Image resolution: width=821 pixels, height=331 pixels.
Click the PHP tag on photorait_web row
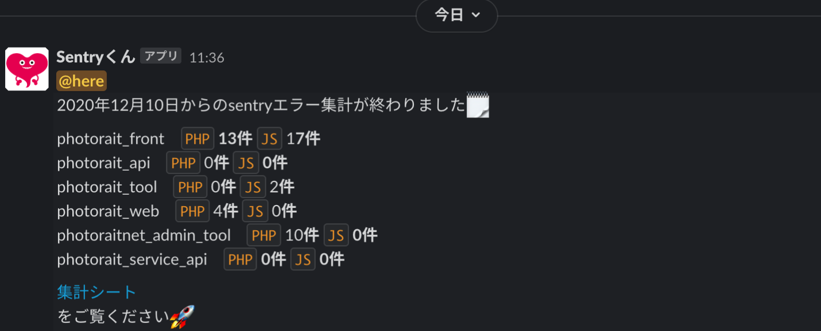(x=192, y=211)
